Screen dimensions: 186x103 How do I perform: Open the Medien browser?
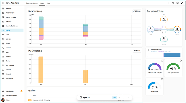tap(12, 61)
